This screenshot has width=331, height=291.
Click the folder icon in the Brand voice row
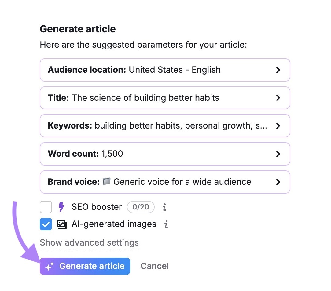(107, 182)
